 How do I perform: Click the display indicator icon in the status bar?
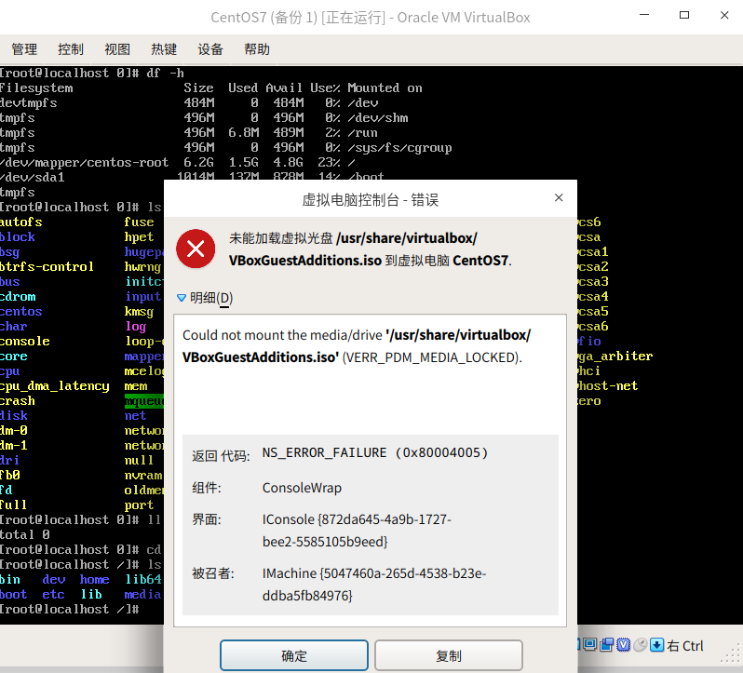[590, 644]
